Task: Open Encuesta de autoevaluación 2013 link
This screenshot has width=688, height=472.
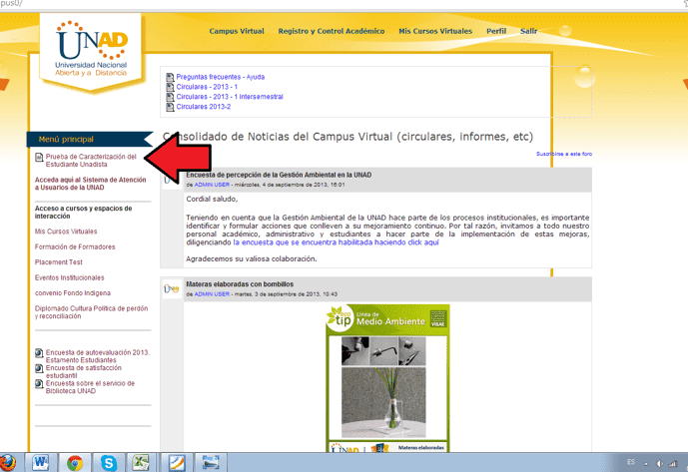Action: click(98, 356)
